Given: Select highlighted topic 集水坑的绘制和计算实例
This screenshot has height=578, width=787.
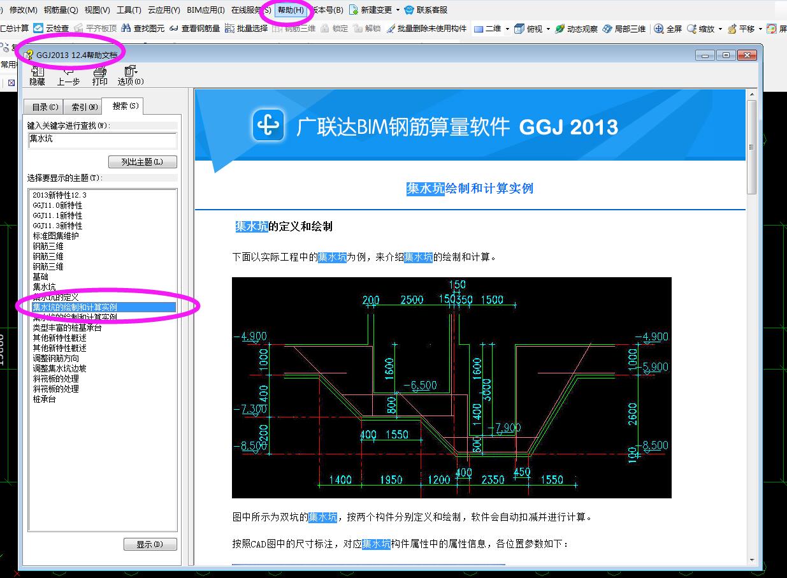Looking at the screenshot, I should [103, 307].
